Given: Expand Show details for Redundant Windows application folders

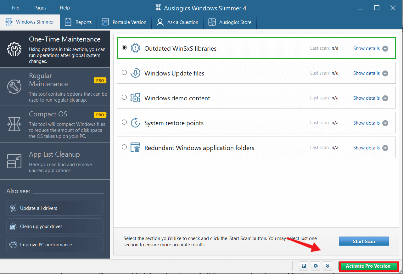Looking at the screenshot, I should click(370, 148).
